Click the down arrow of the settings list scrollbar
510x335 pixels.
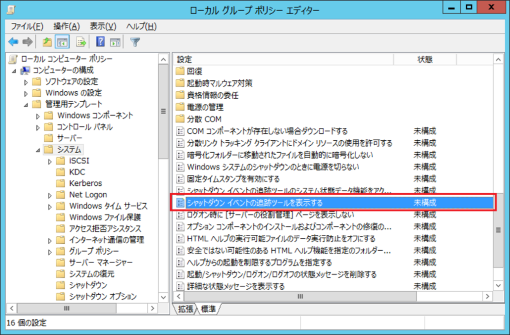[498, 286]
